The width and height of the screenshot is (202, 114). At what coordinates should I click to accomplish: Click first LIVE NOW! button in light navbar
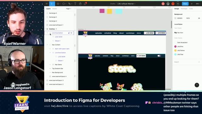149,33
